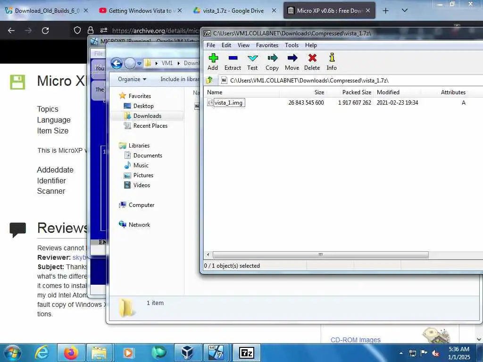The height and width of the screenshot is (362, 483).
Task: Click the CD-ROM Images link
Action: (356, 340)
